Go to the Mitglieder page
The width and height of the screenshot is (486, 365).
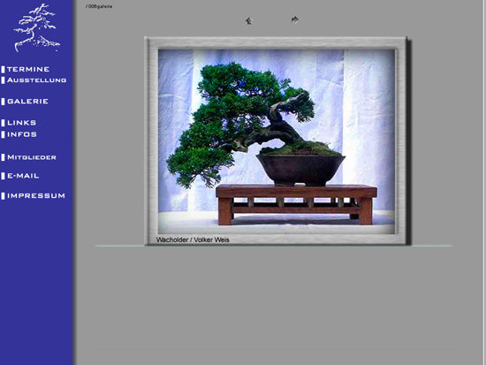(x=31, y=157)
